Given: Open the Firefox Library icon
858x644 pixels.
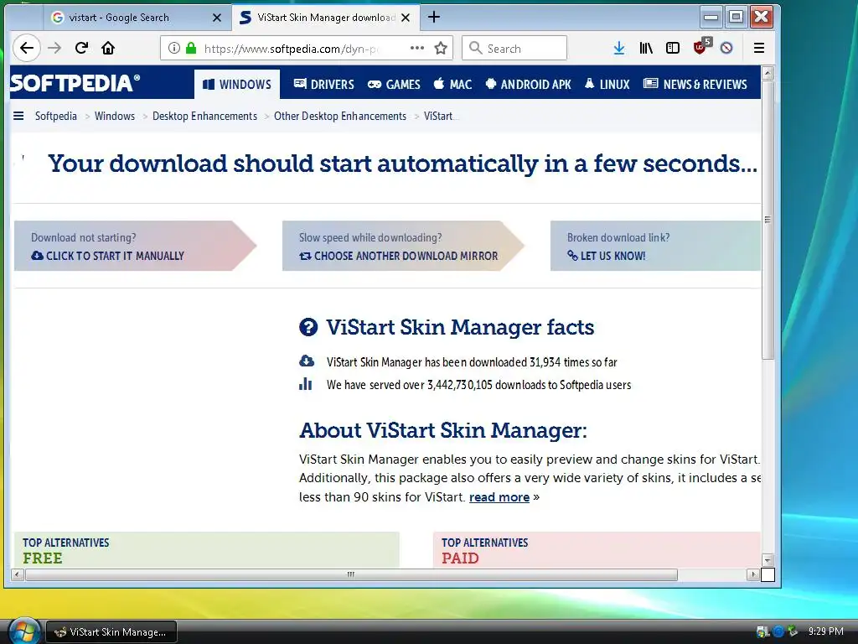Looking at the screenshot, I should pyautogui.click(x=646, y=48).
